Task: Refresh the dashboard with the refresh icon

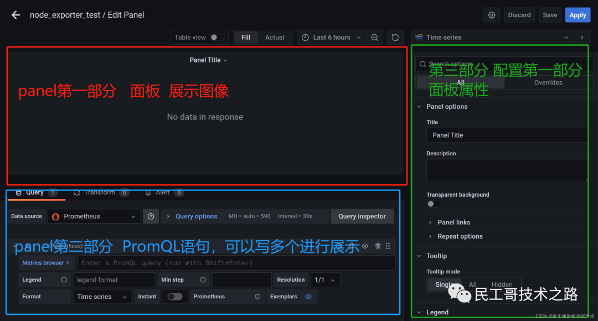Action: coord(395,37)
